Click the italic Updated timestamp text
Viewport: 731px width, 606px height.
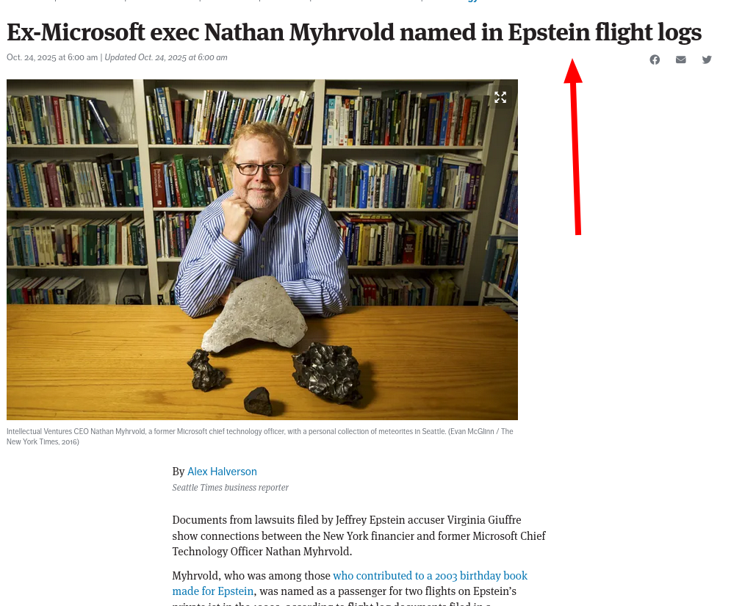(166, 57)
